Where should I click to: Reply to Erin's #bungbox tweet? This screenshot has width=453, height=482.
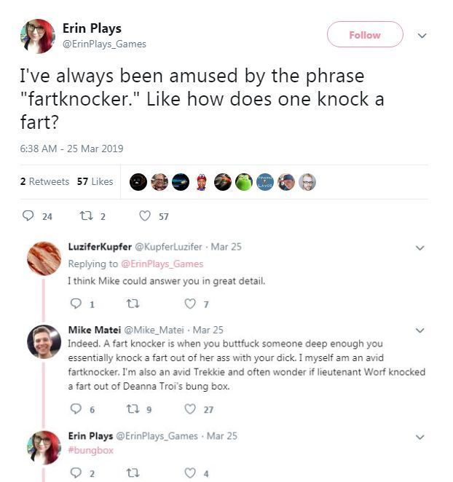73,473
